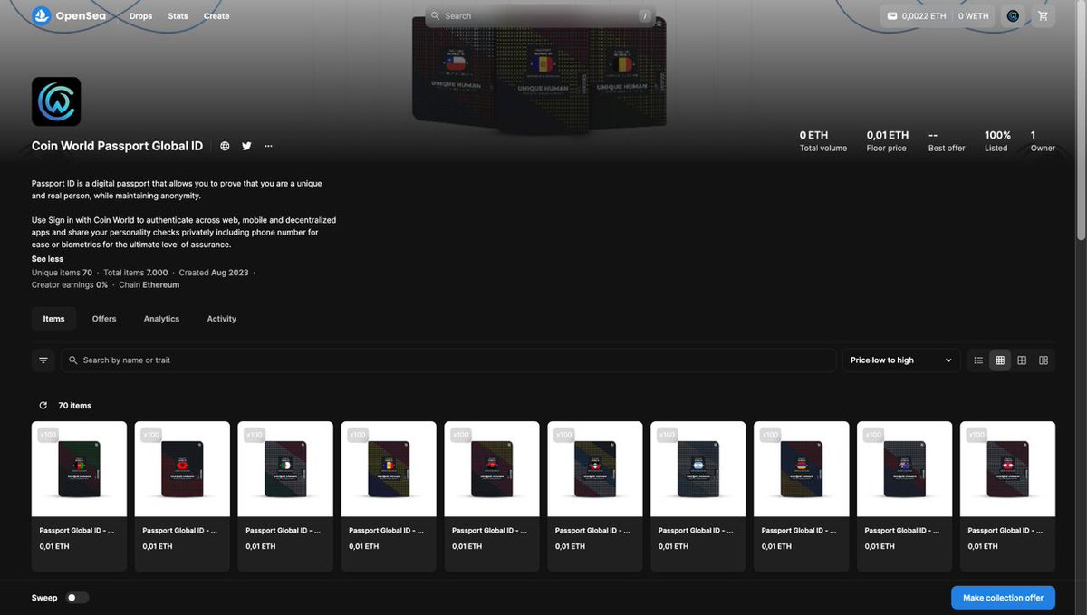The width and height of the screenshot is (1087, 615).
Task: Open the Price low to high dropdown
Action: (901, 360)
